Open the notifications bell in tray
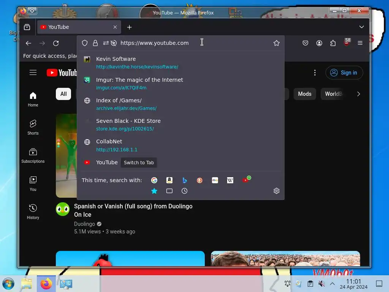Image resolution: width=389 pixels, height=292 pixels. coord(288,284)
